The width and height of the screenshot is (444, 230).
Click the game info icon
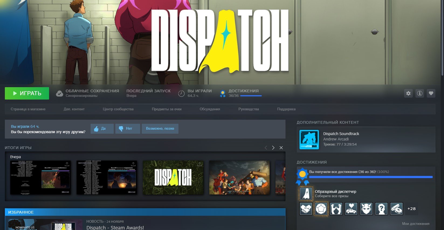click(419, 93)
